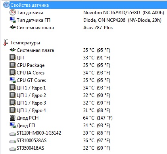
Task: Select the 'ЦП 1 / Ядро 1' label
Action: coord(31,88)
